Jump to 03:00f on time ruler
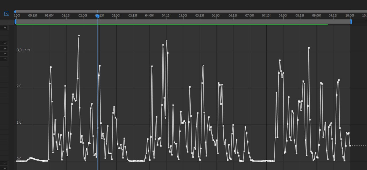 coord(116,15)
